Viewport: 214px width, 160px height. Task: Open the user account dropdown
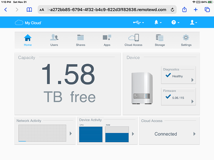click(x=193, y=22)
